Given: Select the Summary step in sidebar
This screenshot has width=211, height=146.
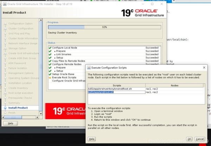Looking at the screenshot, I should 14,103.
